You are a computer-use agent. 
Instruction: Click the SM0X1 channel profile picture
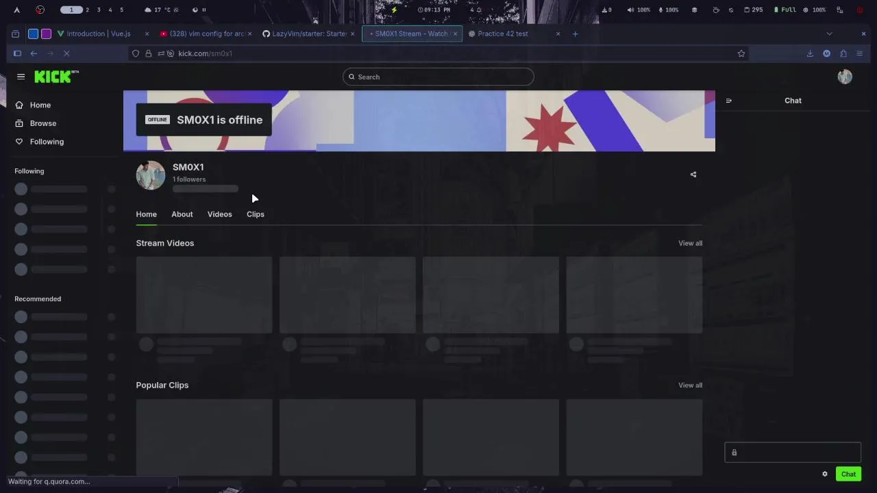tap(150, 175)
